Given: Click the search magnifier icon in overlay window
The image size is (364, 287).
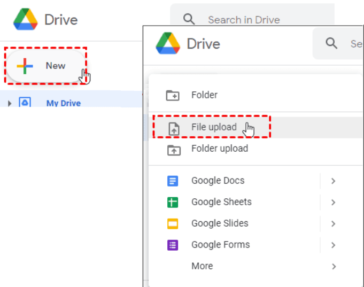Looking at the screenshot, I should pos(331,43).
